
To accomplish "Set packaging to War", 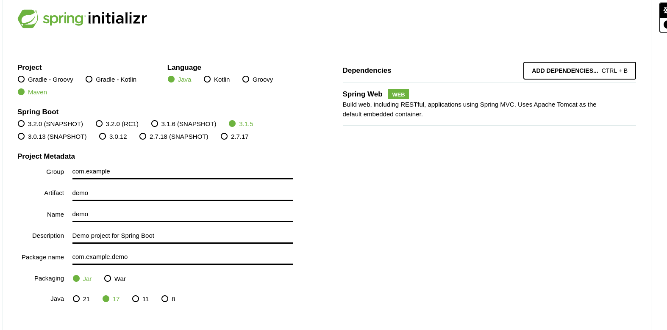I will pos(108,279).
